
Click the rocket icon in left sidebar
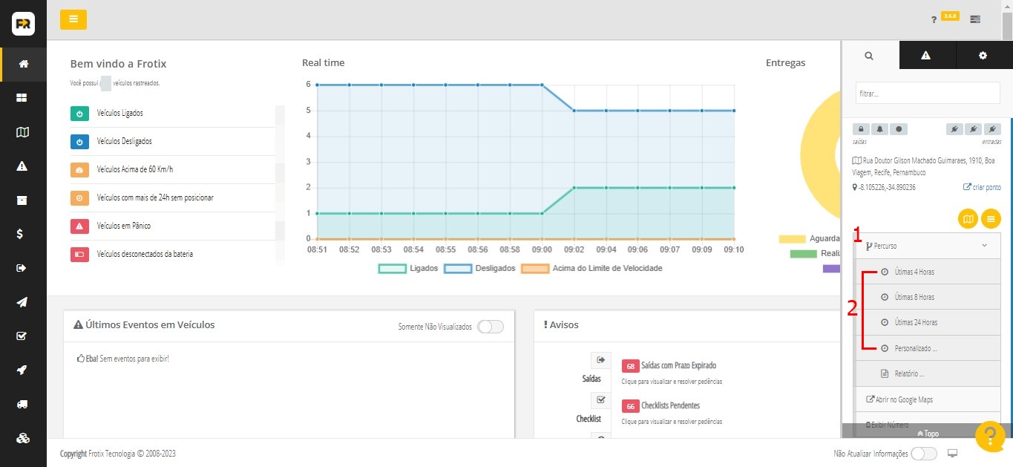click(23, 370)
